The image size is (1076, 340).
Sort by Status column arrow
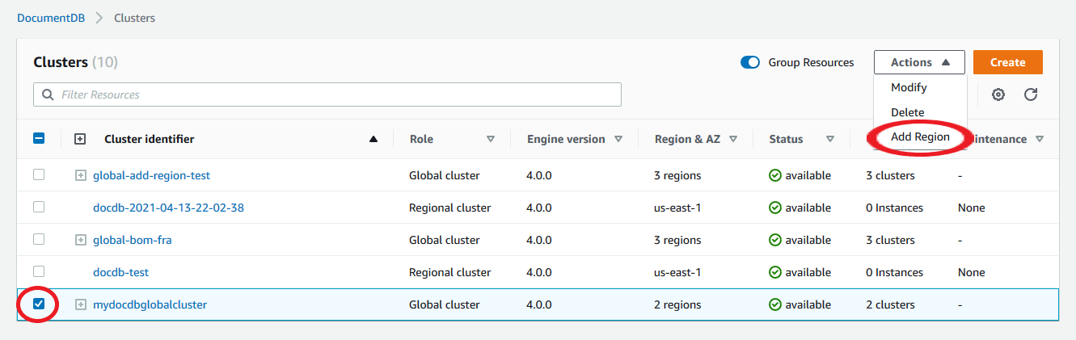830,139
